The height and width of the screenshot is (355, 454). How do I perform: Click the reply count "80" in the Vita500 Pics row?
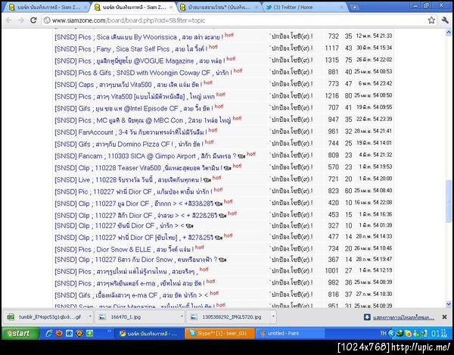pos(348,95)
